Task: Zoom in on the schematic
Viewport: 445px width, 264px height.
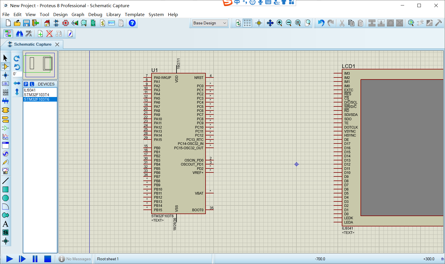Action: click(x=279, y=23)
